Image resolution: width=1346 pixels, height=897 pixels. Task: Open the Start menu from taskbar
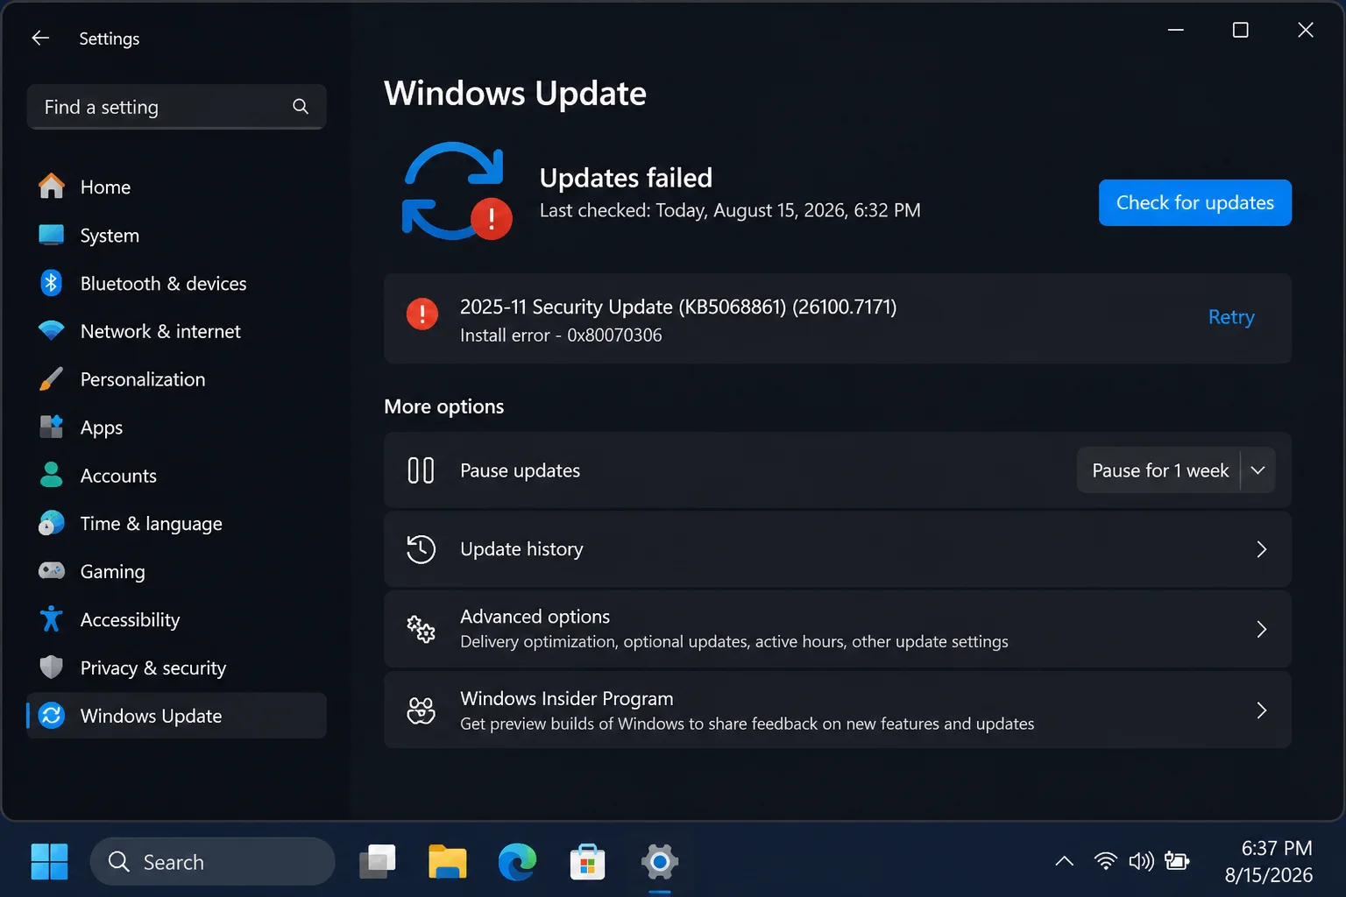click(49, 862)
